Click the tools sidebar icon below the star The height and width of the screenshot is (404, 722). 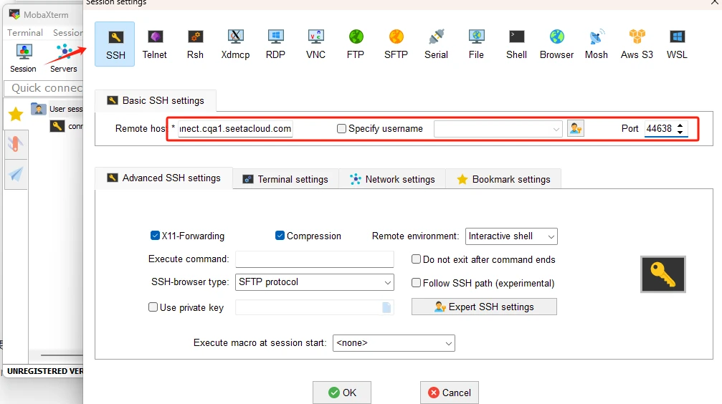click(16, 145)
